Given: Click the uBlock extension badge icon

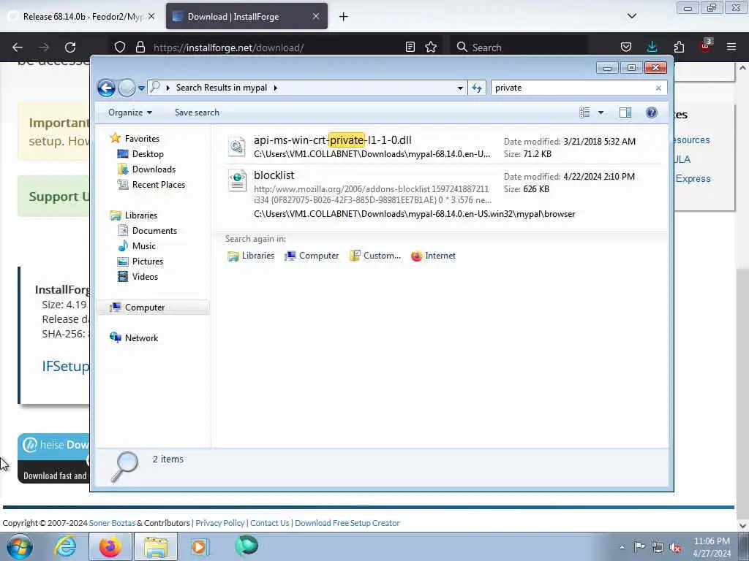Looking at the screenshot, I should 706,45.
